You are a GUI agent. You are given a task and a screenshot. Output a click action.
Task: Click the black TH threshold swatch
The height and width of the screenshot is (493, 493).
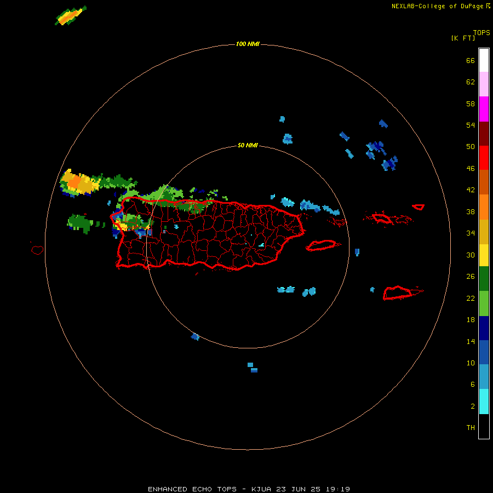(484, 426)
